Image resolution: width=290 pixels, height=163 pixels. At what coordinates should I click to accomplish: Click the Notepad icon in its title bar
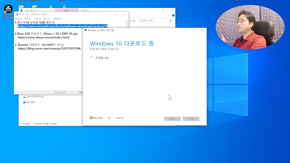[17, 14]
